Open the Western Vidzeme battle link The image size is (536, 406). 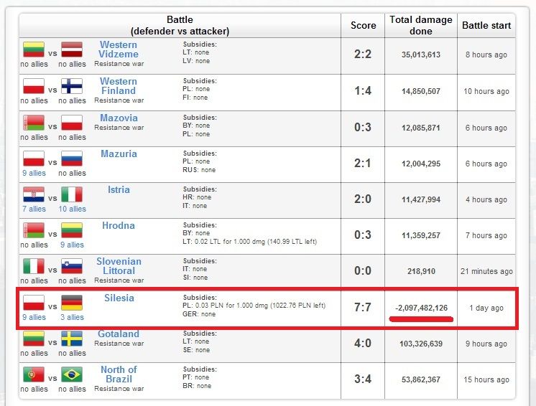[x=119, y=49]
